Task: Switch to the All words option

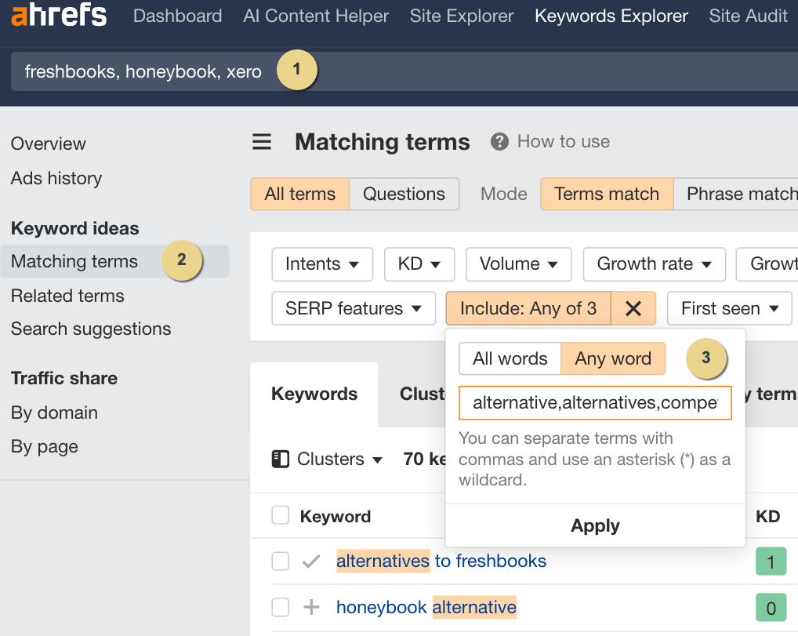Action: (510, 358)
